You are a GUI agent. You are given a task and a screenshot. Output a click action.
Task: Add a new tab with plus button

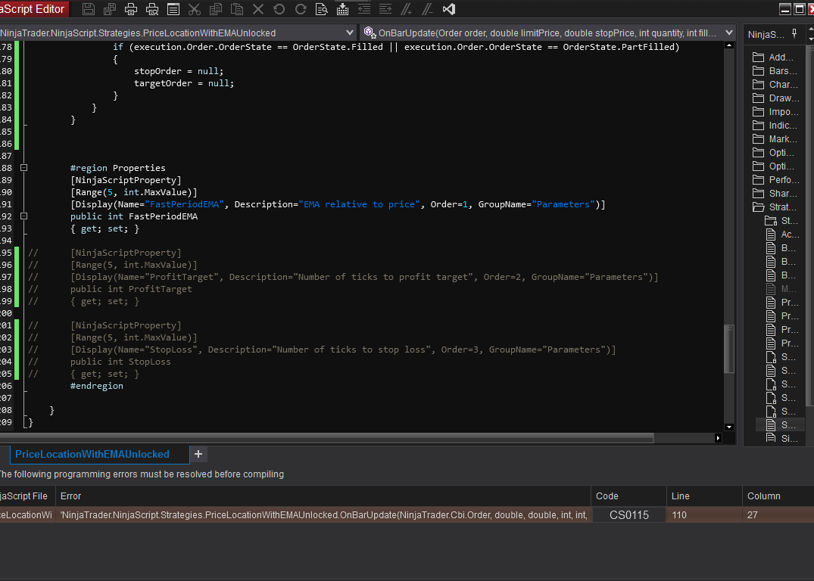pos(198,454)
